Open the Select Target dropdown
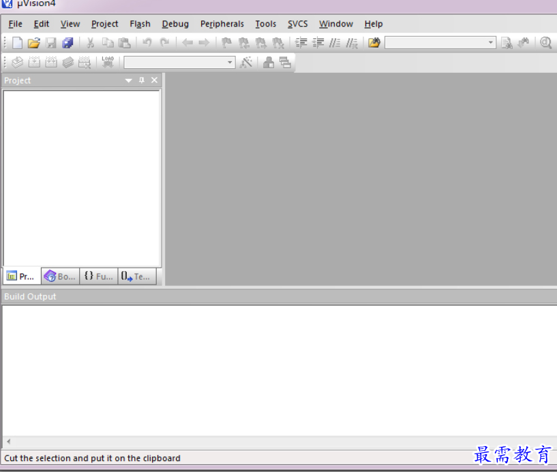This screenshot has height=476, width=557. coord(230,63)
